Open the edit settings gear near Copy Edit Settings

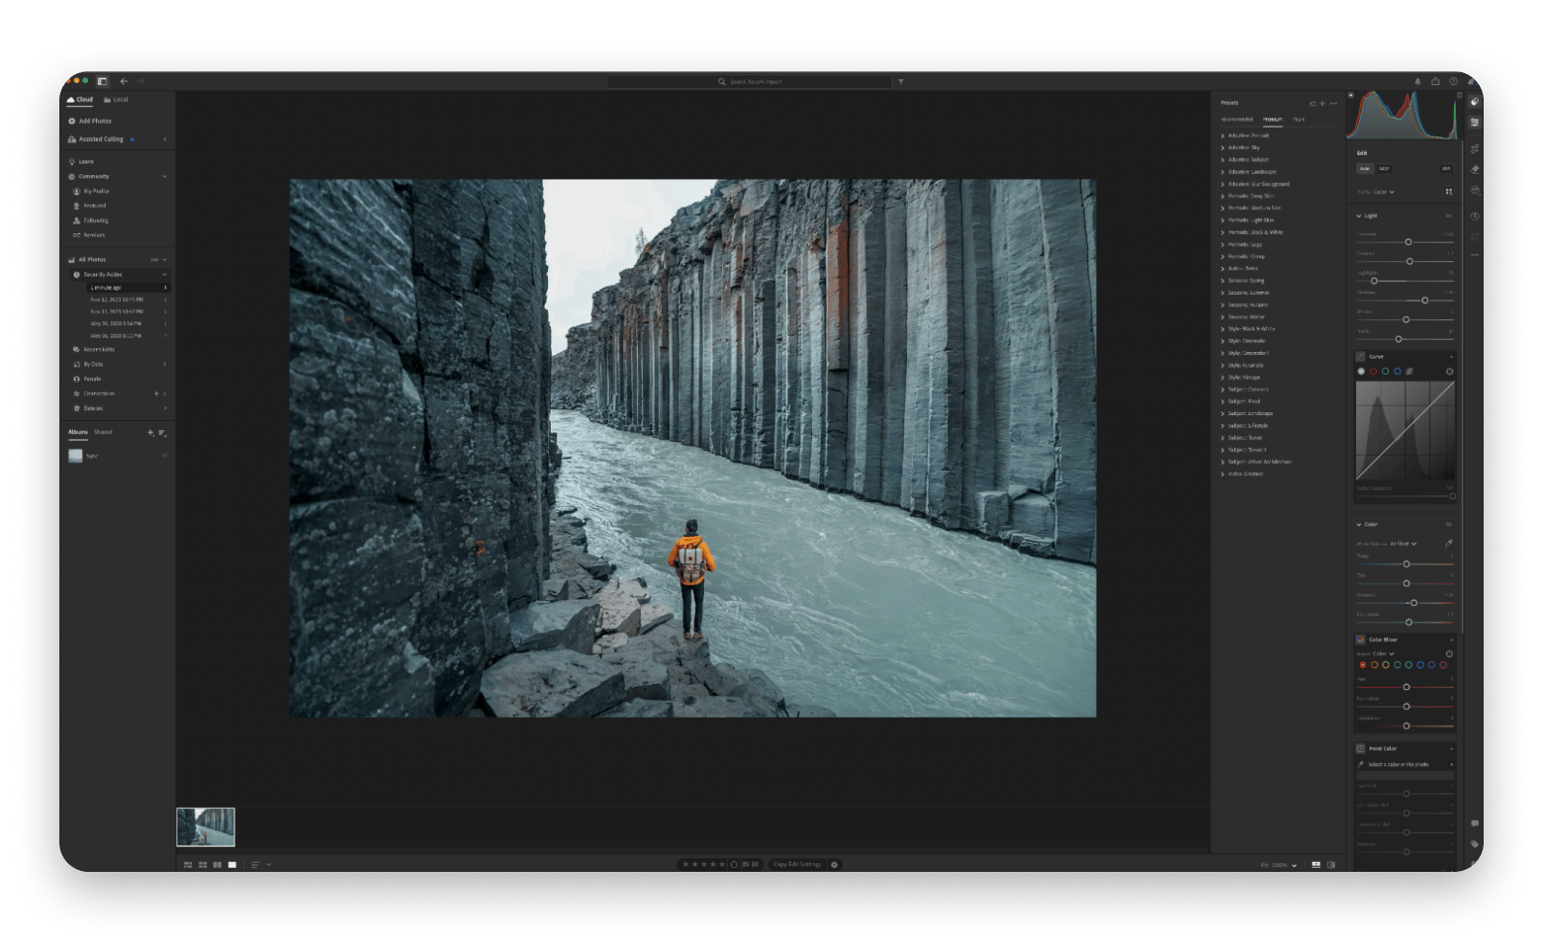tap(834, 864)
